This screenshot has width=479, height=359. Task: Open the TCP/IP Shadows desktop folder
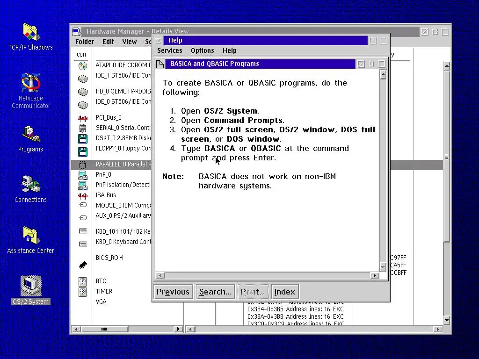pos(30,32)
